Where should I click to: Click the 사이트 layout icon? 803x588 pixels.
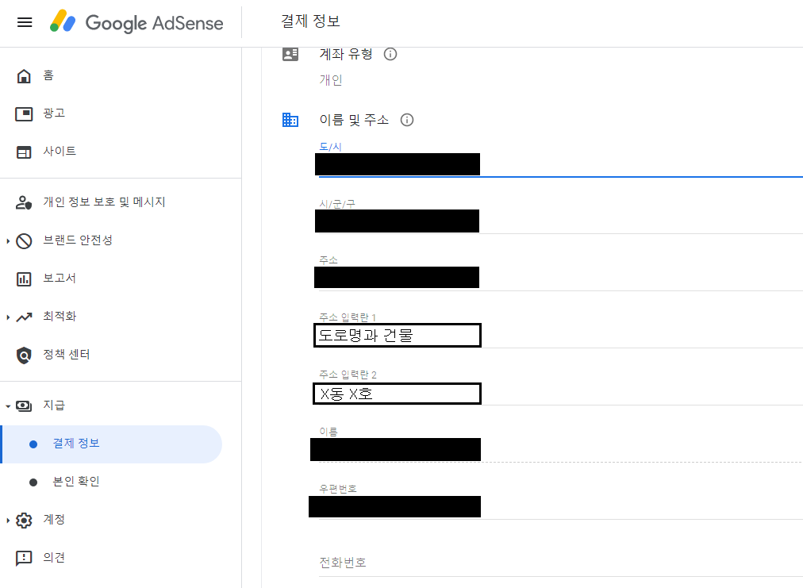24,152
